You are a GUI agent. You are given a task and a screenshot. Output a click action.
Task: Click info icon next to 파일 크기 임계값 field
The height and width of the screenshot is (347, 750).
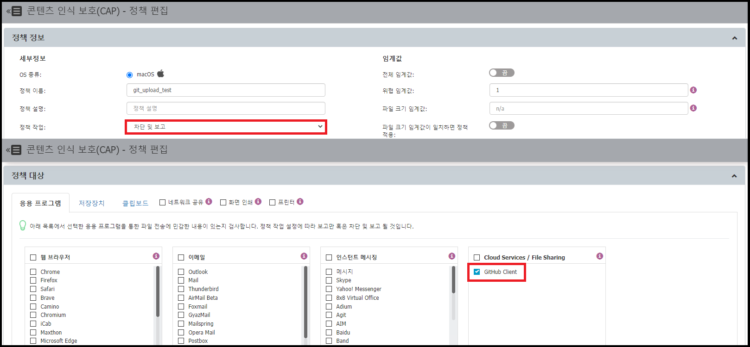click(x=693, y=108)
